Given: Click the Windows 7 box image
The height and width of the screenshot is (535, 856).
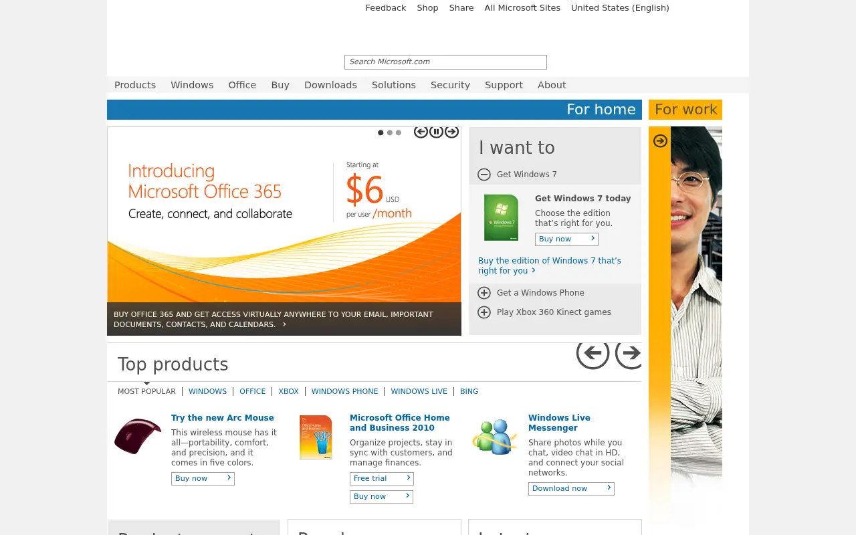Looking at the screenshot, I should click(x=502, y=217).
